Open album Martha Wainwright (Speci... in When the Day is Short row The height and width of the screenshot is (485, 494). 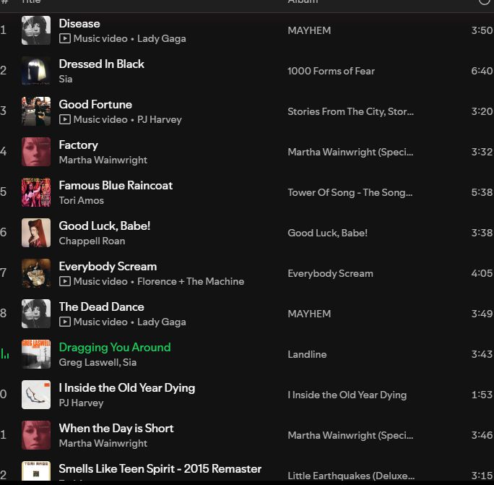pos(350,435)
